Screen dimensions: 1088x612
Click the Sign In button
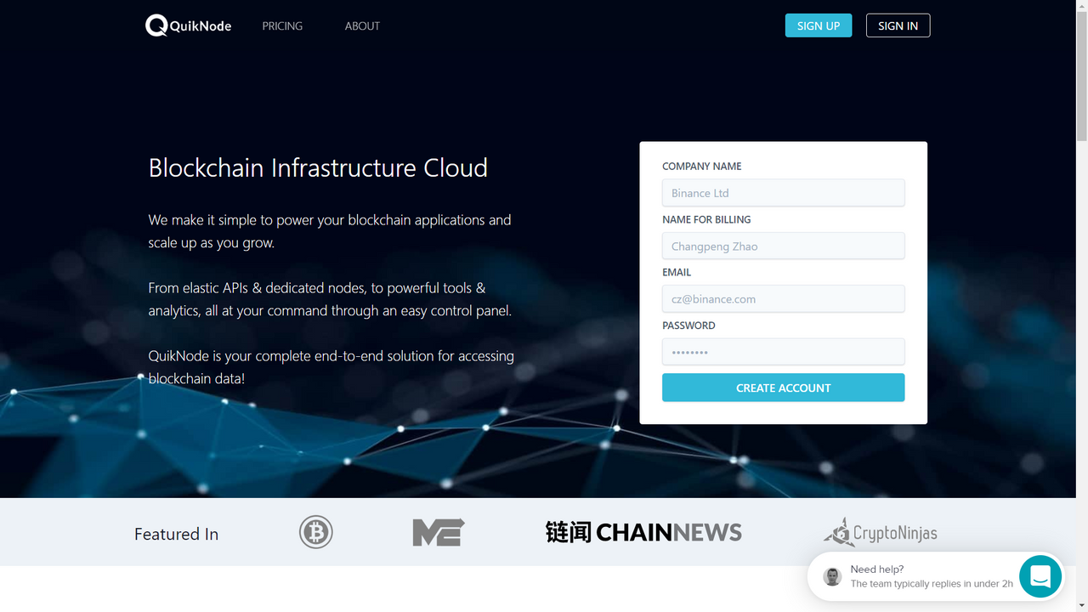[x=898, y=25]
